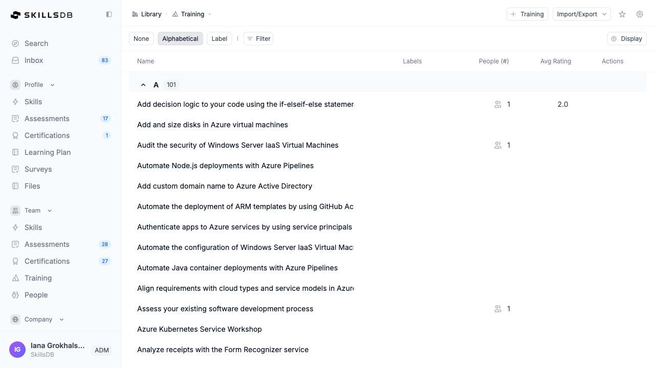Click the SkillsDB logo
This screenshot has height=368, width=655.
(42, 15)
